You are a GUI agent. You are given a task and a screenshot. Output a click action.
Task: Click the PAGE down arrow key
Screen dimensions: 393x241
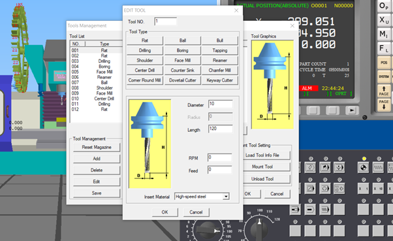384,104
